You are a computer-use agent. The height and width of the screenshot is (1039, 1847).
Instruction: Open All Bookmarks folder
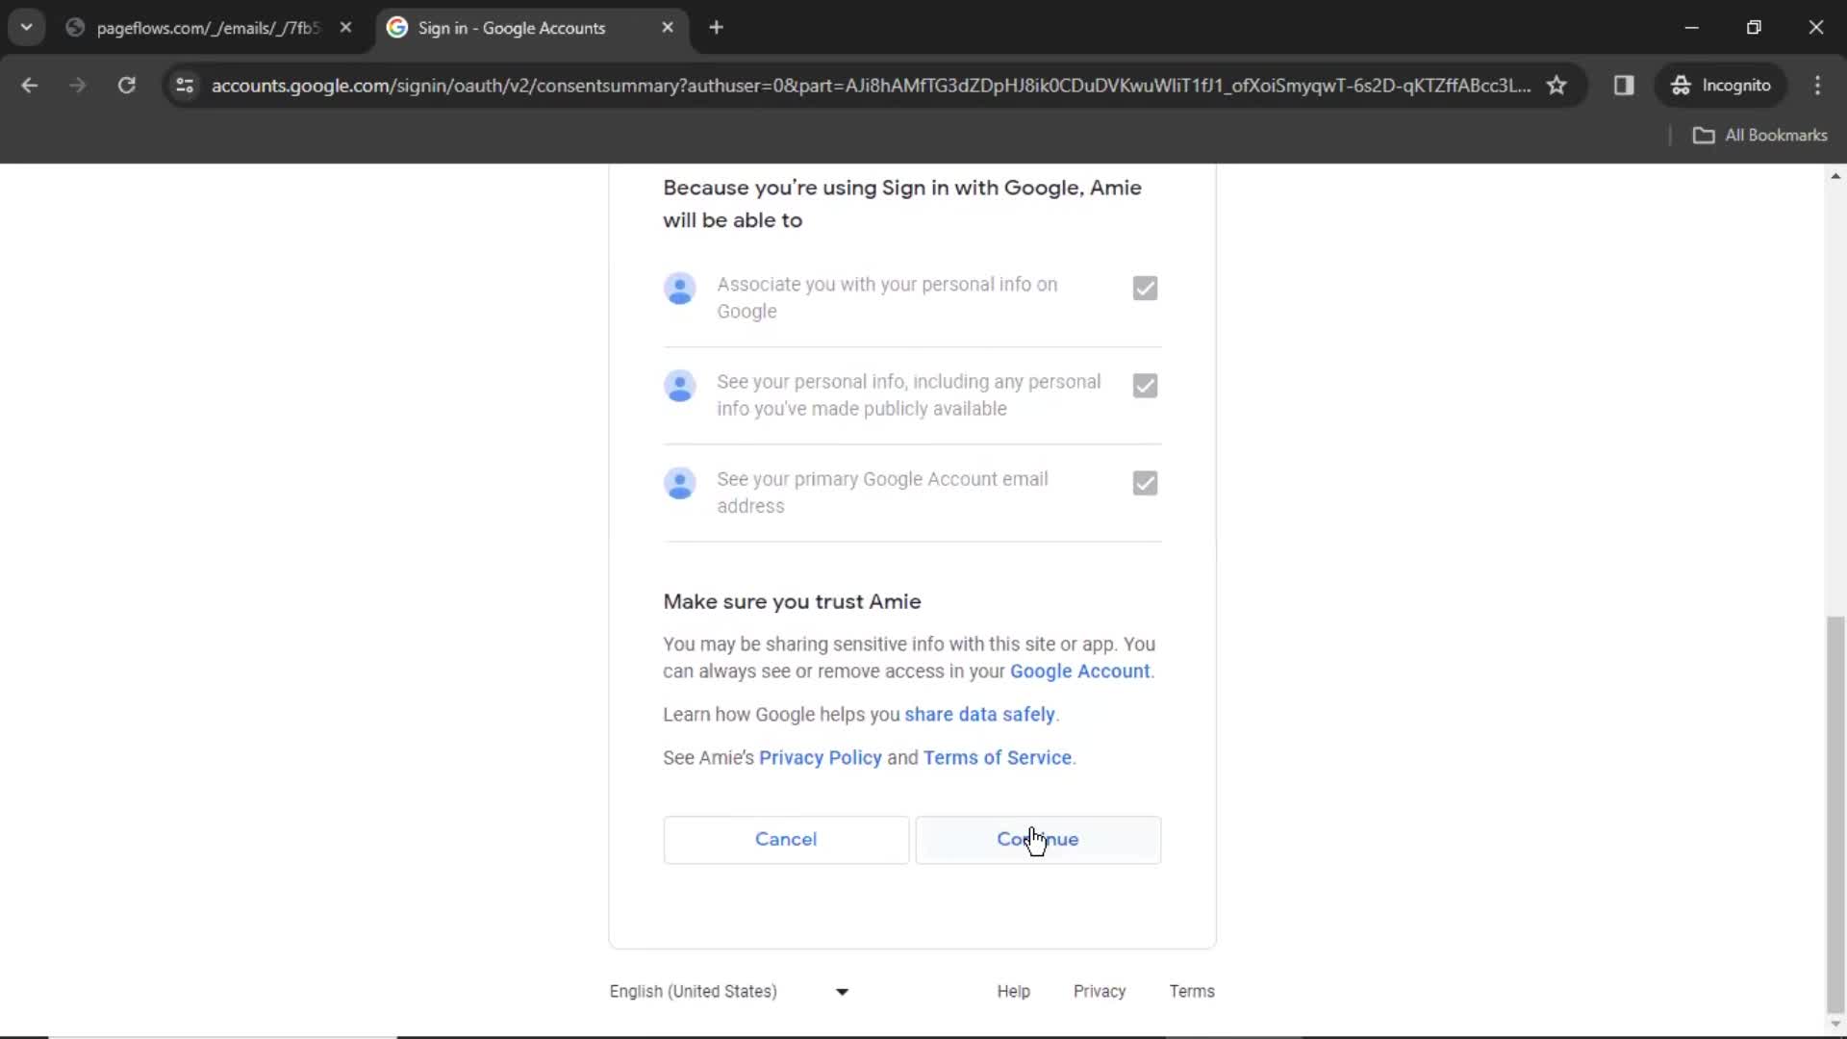tap(1759, 136)
